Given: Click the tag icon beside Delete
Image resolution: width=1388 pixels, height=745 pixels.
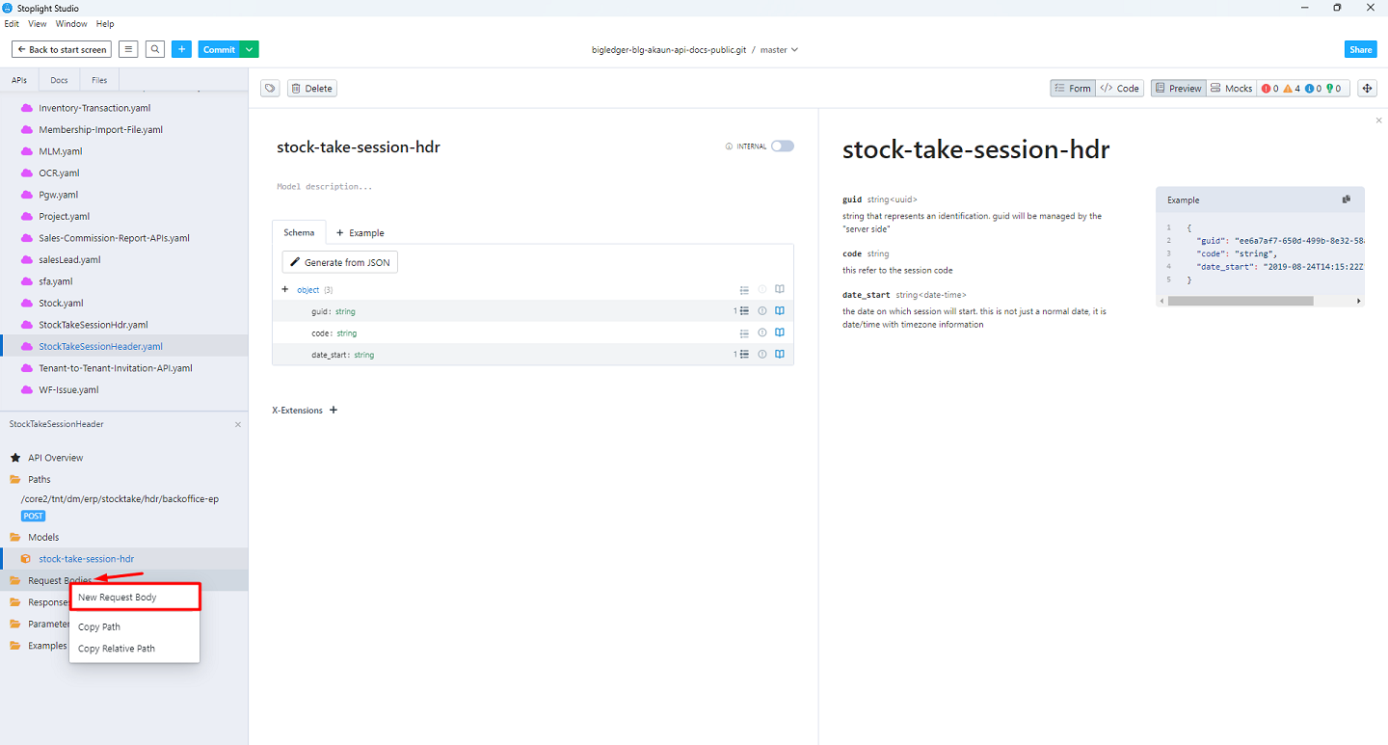Looking at the screenshot, I should click(271, 89).
